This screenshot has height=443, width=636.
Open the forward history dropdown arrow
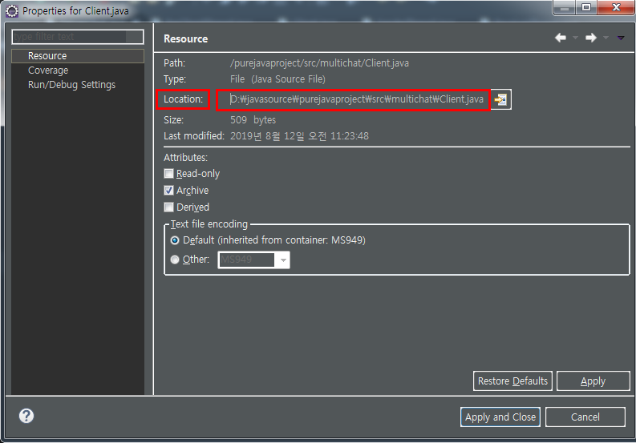(606, 38)
